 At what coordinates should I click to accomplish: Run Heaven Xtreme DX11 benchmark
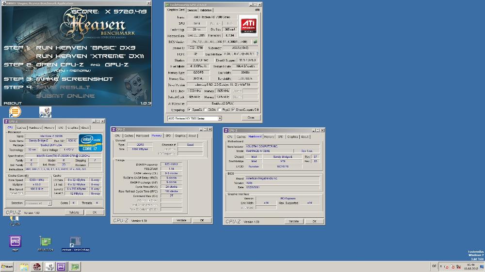[90, 56]
